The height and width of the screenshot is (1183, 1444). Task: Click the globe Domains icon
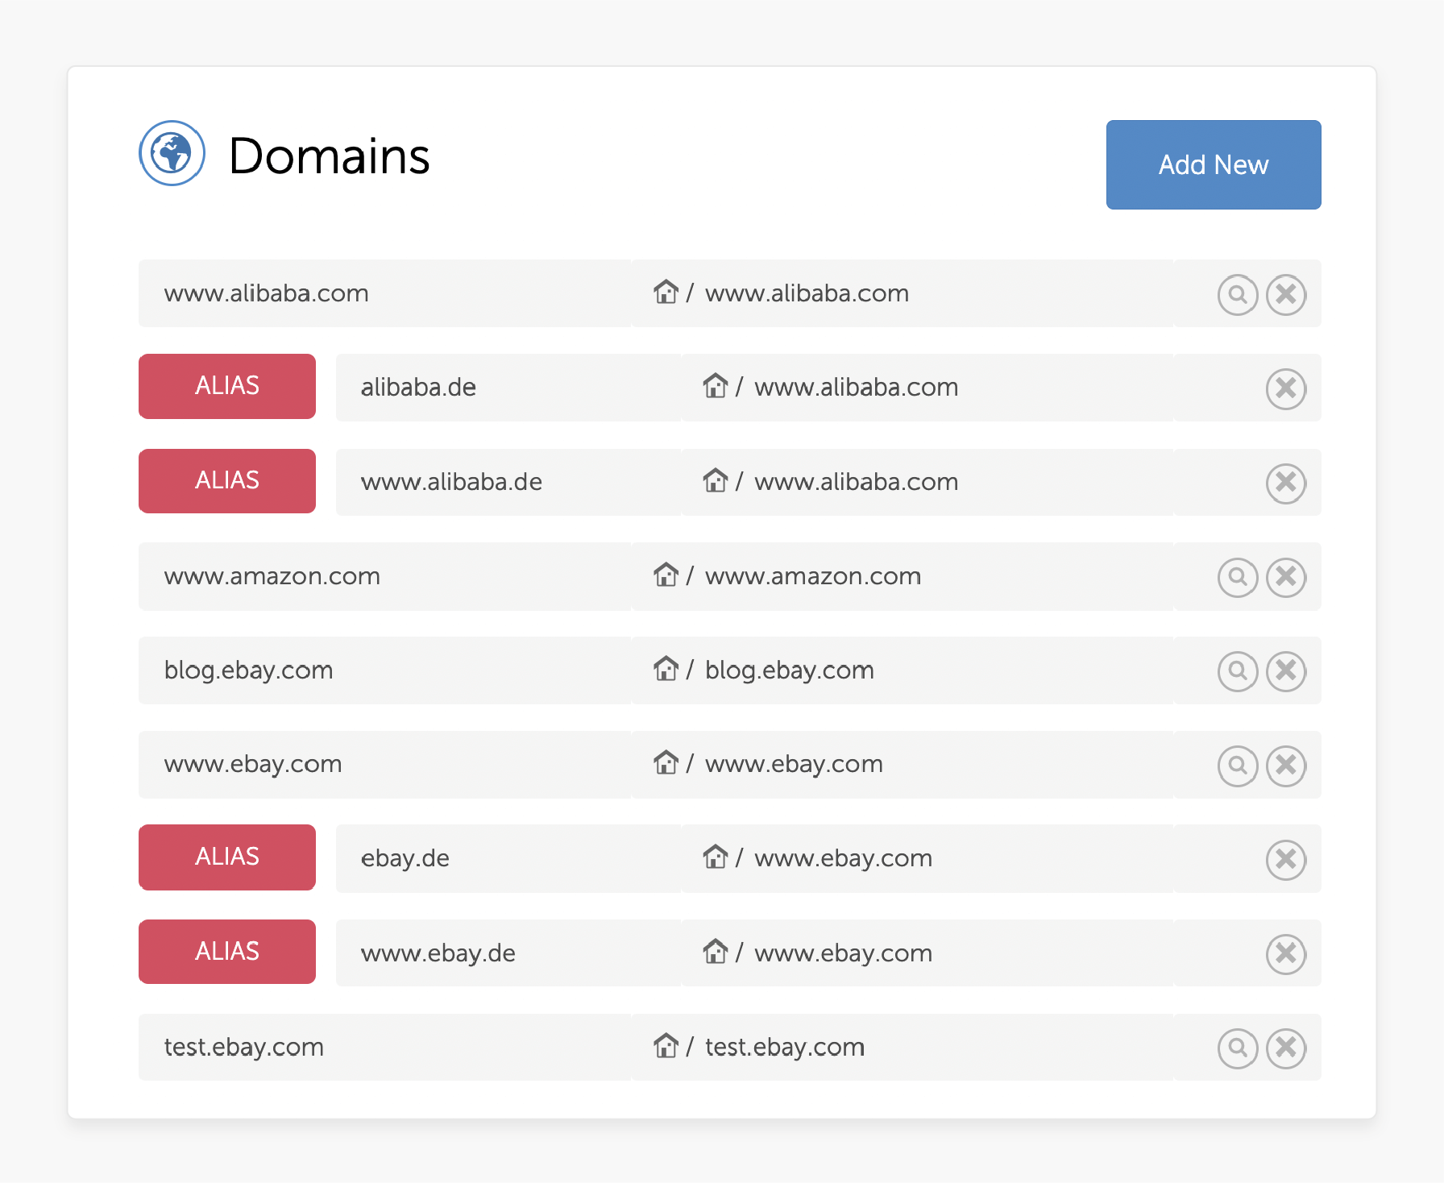[172, 153]
